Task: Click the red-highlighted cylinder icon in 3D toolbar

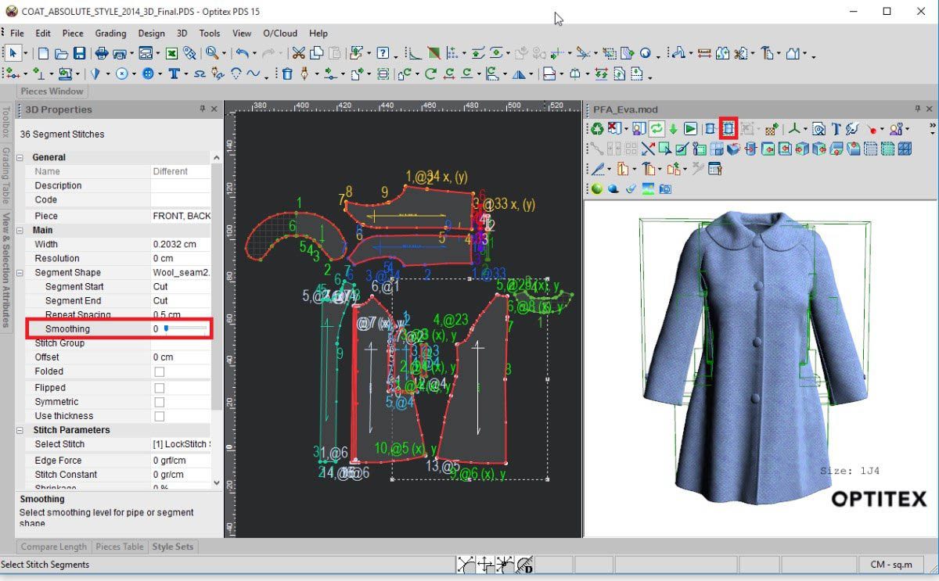Action: 729,129
